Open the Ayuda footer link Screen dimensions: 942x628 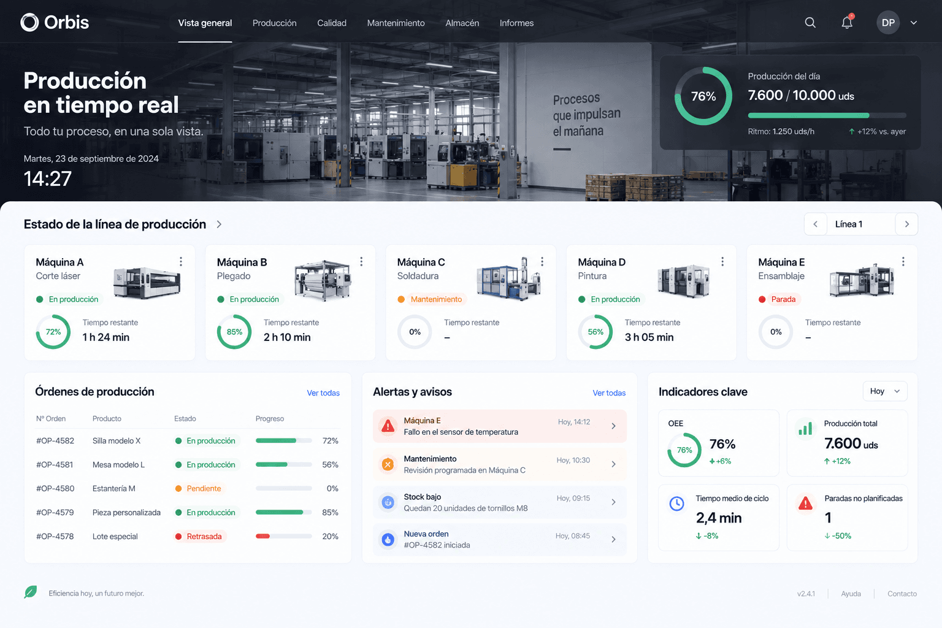(x=851, y=594)
